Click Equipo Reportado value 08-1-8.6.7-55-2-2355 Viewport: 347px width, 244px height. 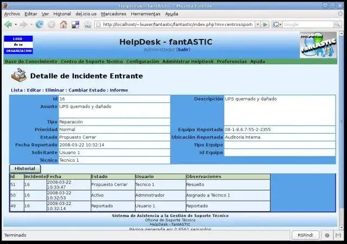pyautogui.click(x=280, y=130)
